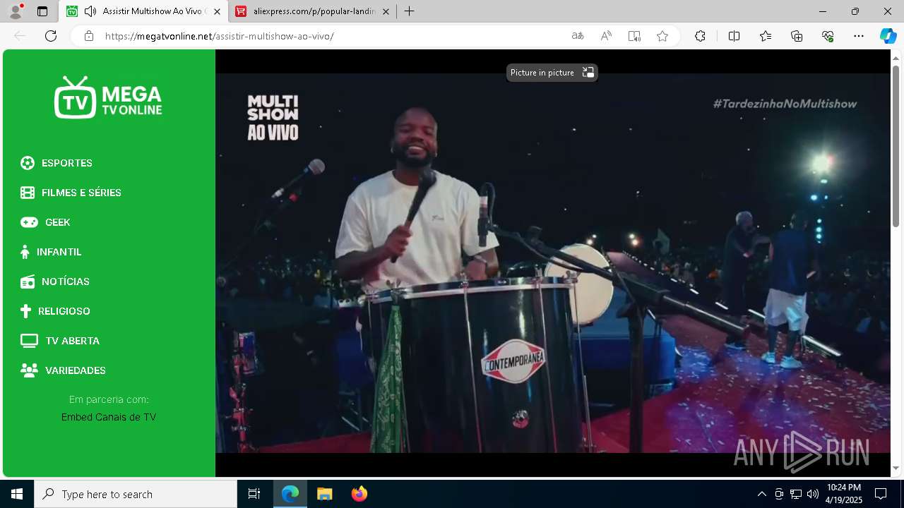Switch to the aliexpress.com tab
Viewport: 904px width, 508px height.
tap(313, 11)
